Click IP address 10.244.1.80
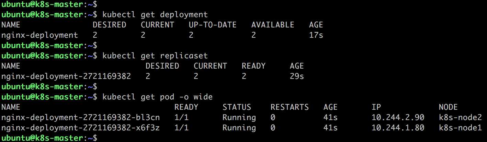 (x=398, y=128)
